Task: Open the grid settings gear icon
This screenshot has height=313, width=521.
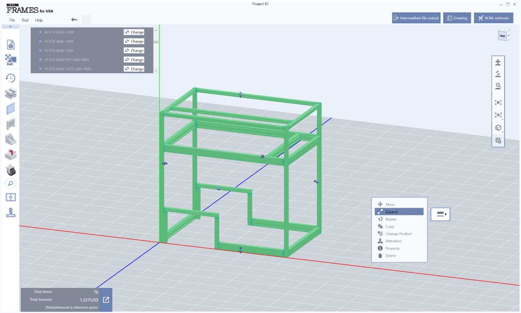Action: pyautogui.click(x=498, y=140)
